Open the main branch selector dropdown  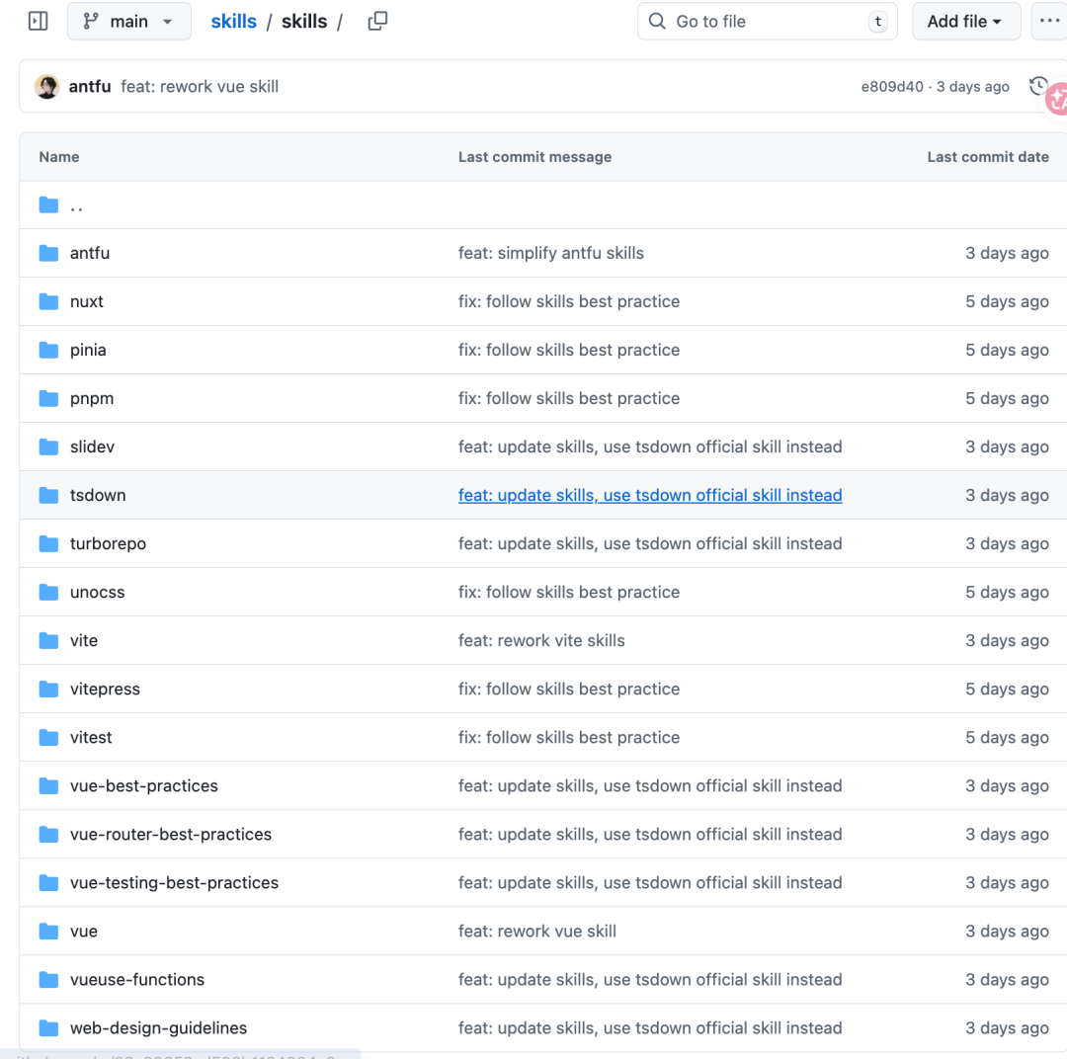129,21
